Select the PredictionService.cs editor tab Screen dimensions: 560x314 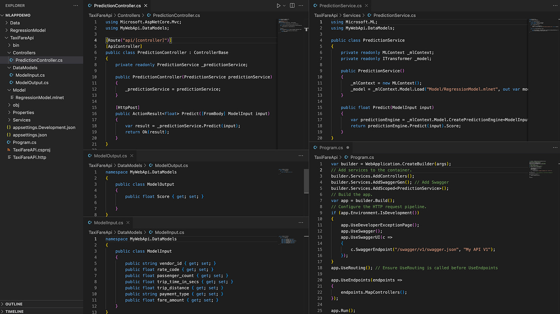pyautogui.click(x=340, y=6)
